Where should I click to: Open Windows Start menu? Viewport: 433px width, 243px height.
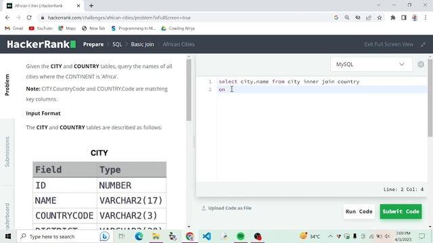pos(8,236)
